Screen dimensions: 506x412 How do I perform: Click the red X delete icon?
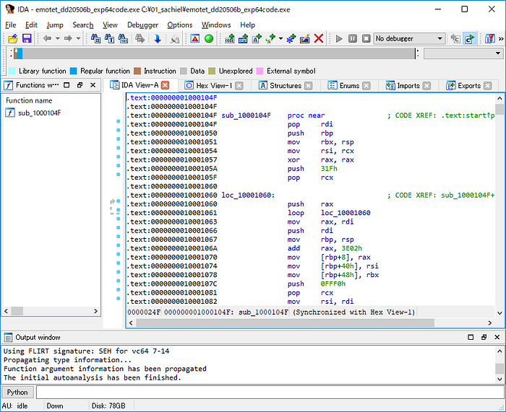click(319, 38)
